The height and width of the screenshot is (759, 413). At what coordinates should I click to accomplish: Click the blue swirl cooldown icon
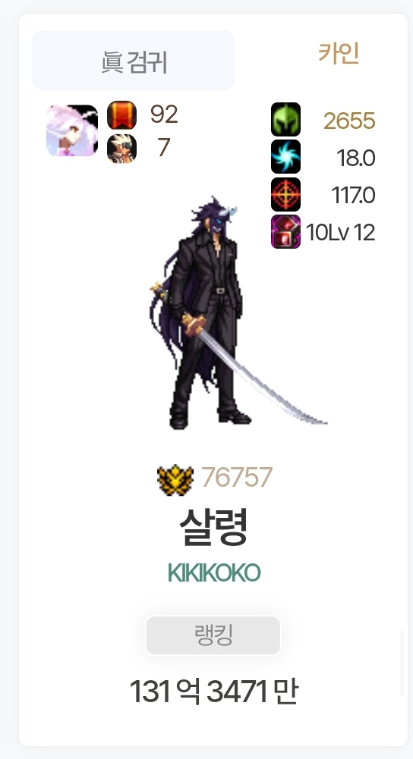(285, 157)
